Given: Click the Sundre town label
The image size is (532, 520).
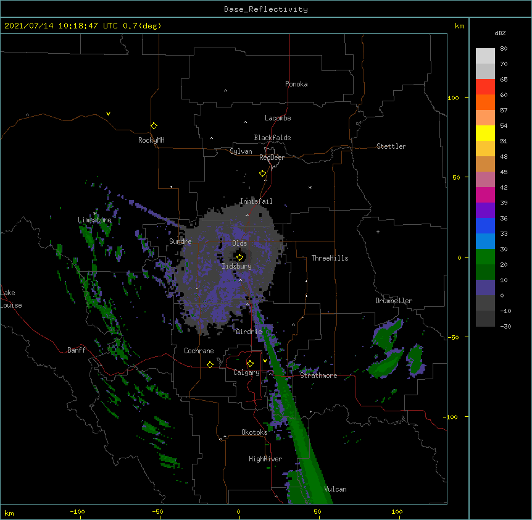Looking at the screenshot, I should 180,241.
